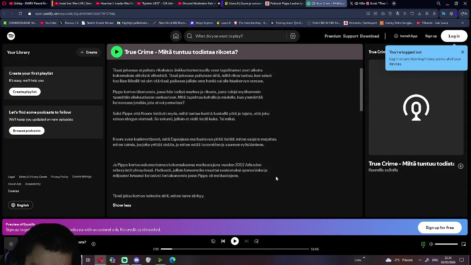Open About Ads link

point(15,184)
